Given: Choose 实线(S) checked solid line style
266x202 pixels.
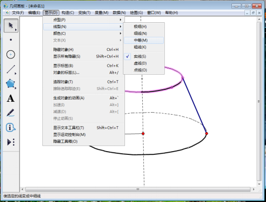Looking at the screenshot, I should (144, 56).
